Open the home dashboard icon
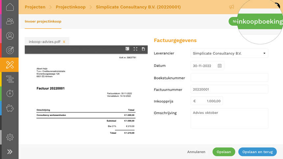The image size is (283, 159). pyautogui.click(x=10, y=7)
